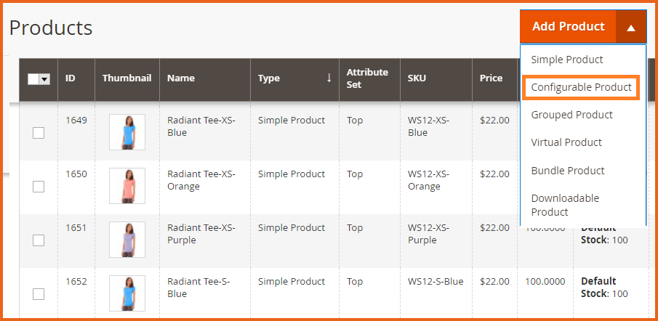Click the Type column sort arrow

pyautogui.click(x=329, y=78)
